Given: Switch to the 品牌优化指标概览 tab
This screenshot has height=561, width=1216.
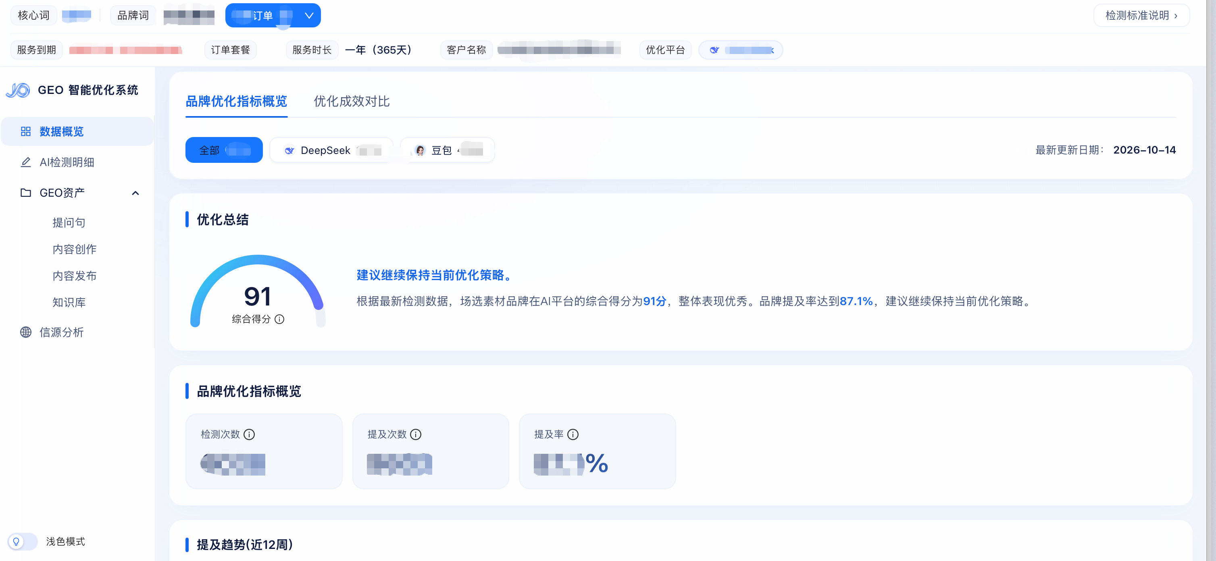Looking at the screenshot, I should (236, 102).
